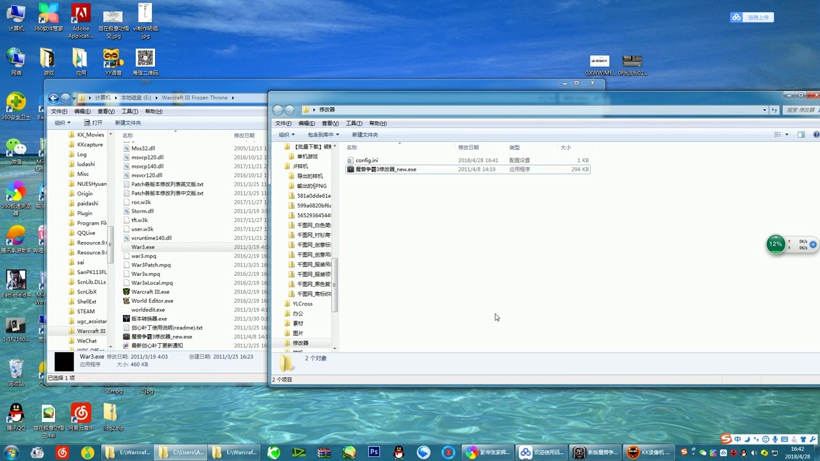This screenshot has width=820, height=461.
Task: Switch to 新版魔兽争霸 taskbar window
Action: point(595,452)
